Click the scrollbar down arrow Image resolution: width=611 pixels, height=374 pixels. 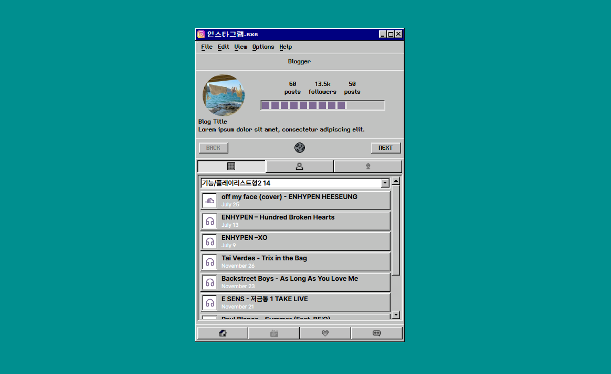pos(396,315)
